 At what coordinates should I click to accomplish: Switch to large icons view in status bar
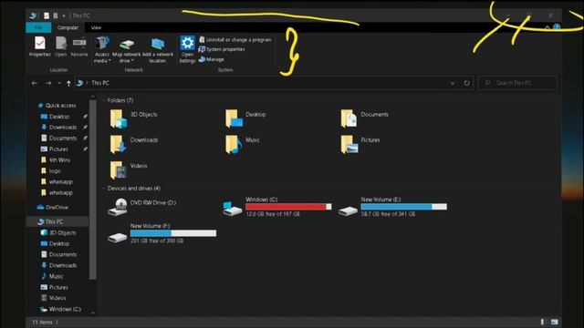(x=555, y=322)
